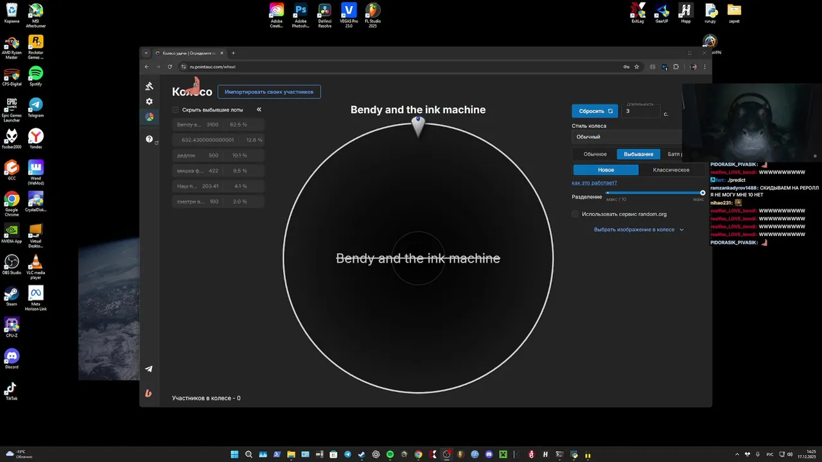This screenshot has height=462, width=822.
Task: Click 'Импортировать своих участников' button
Action: (x=269, y=92)
